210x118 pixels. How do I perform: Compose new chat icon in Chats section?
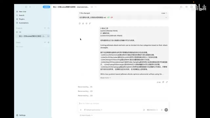[49, 42]
